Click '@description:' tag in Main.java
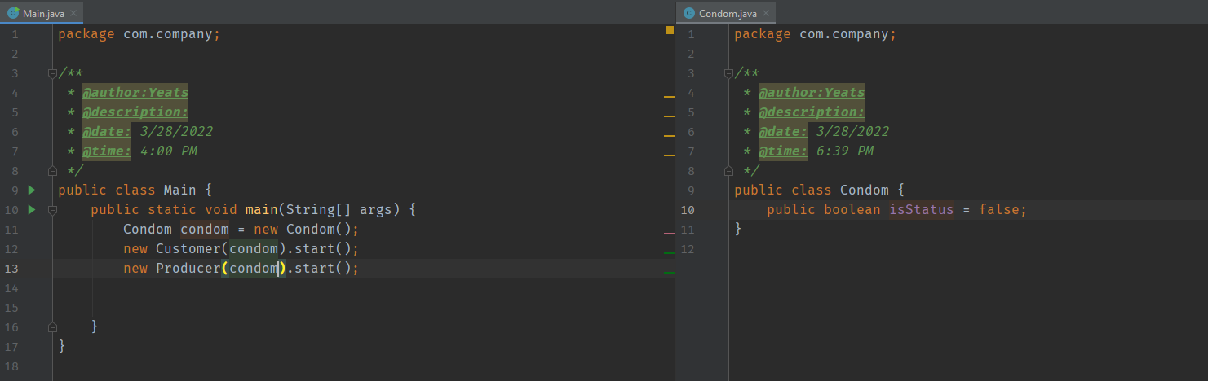The image size is (1208, 381). [x=135, y=112]
